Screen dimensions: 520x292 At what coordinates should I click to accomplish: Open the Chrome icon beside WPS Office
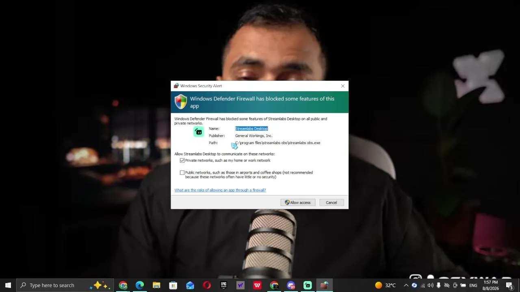274,285
